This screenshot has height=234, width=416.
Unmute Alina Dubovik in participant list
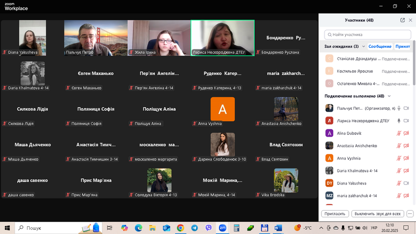399,133
